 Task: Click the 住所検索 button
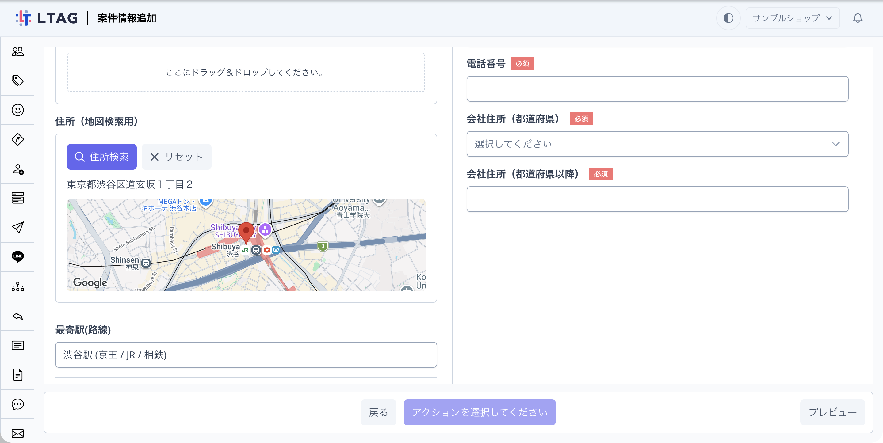tap(102, 157)
